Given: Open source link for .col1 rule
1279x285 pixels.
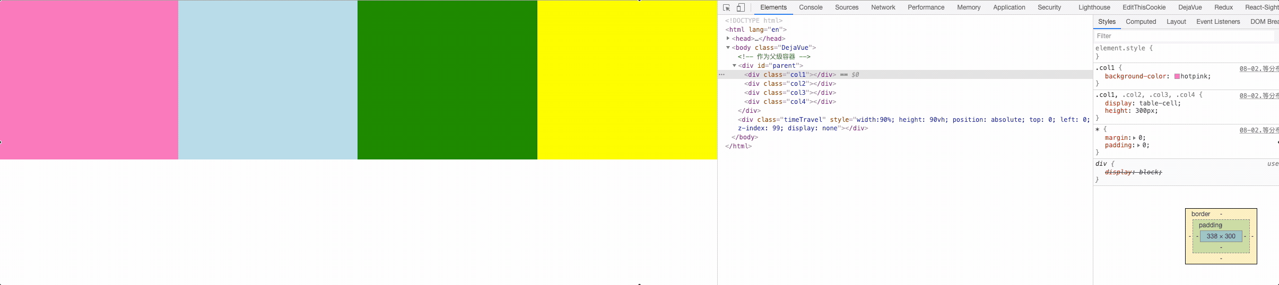Looking at the screenshot, I should tap(1258, 69).
